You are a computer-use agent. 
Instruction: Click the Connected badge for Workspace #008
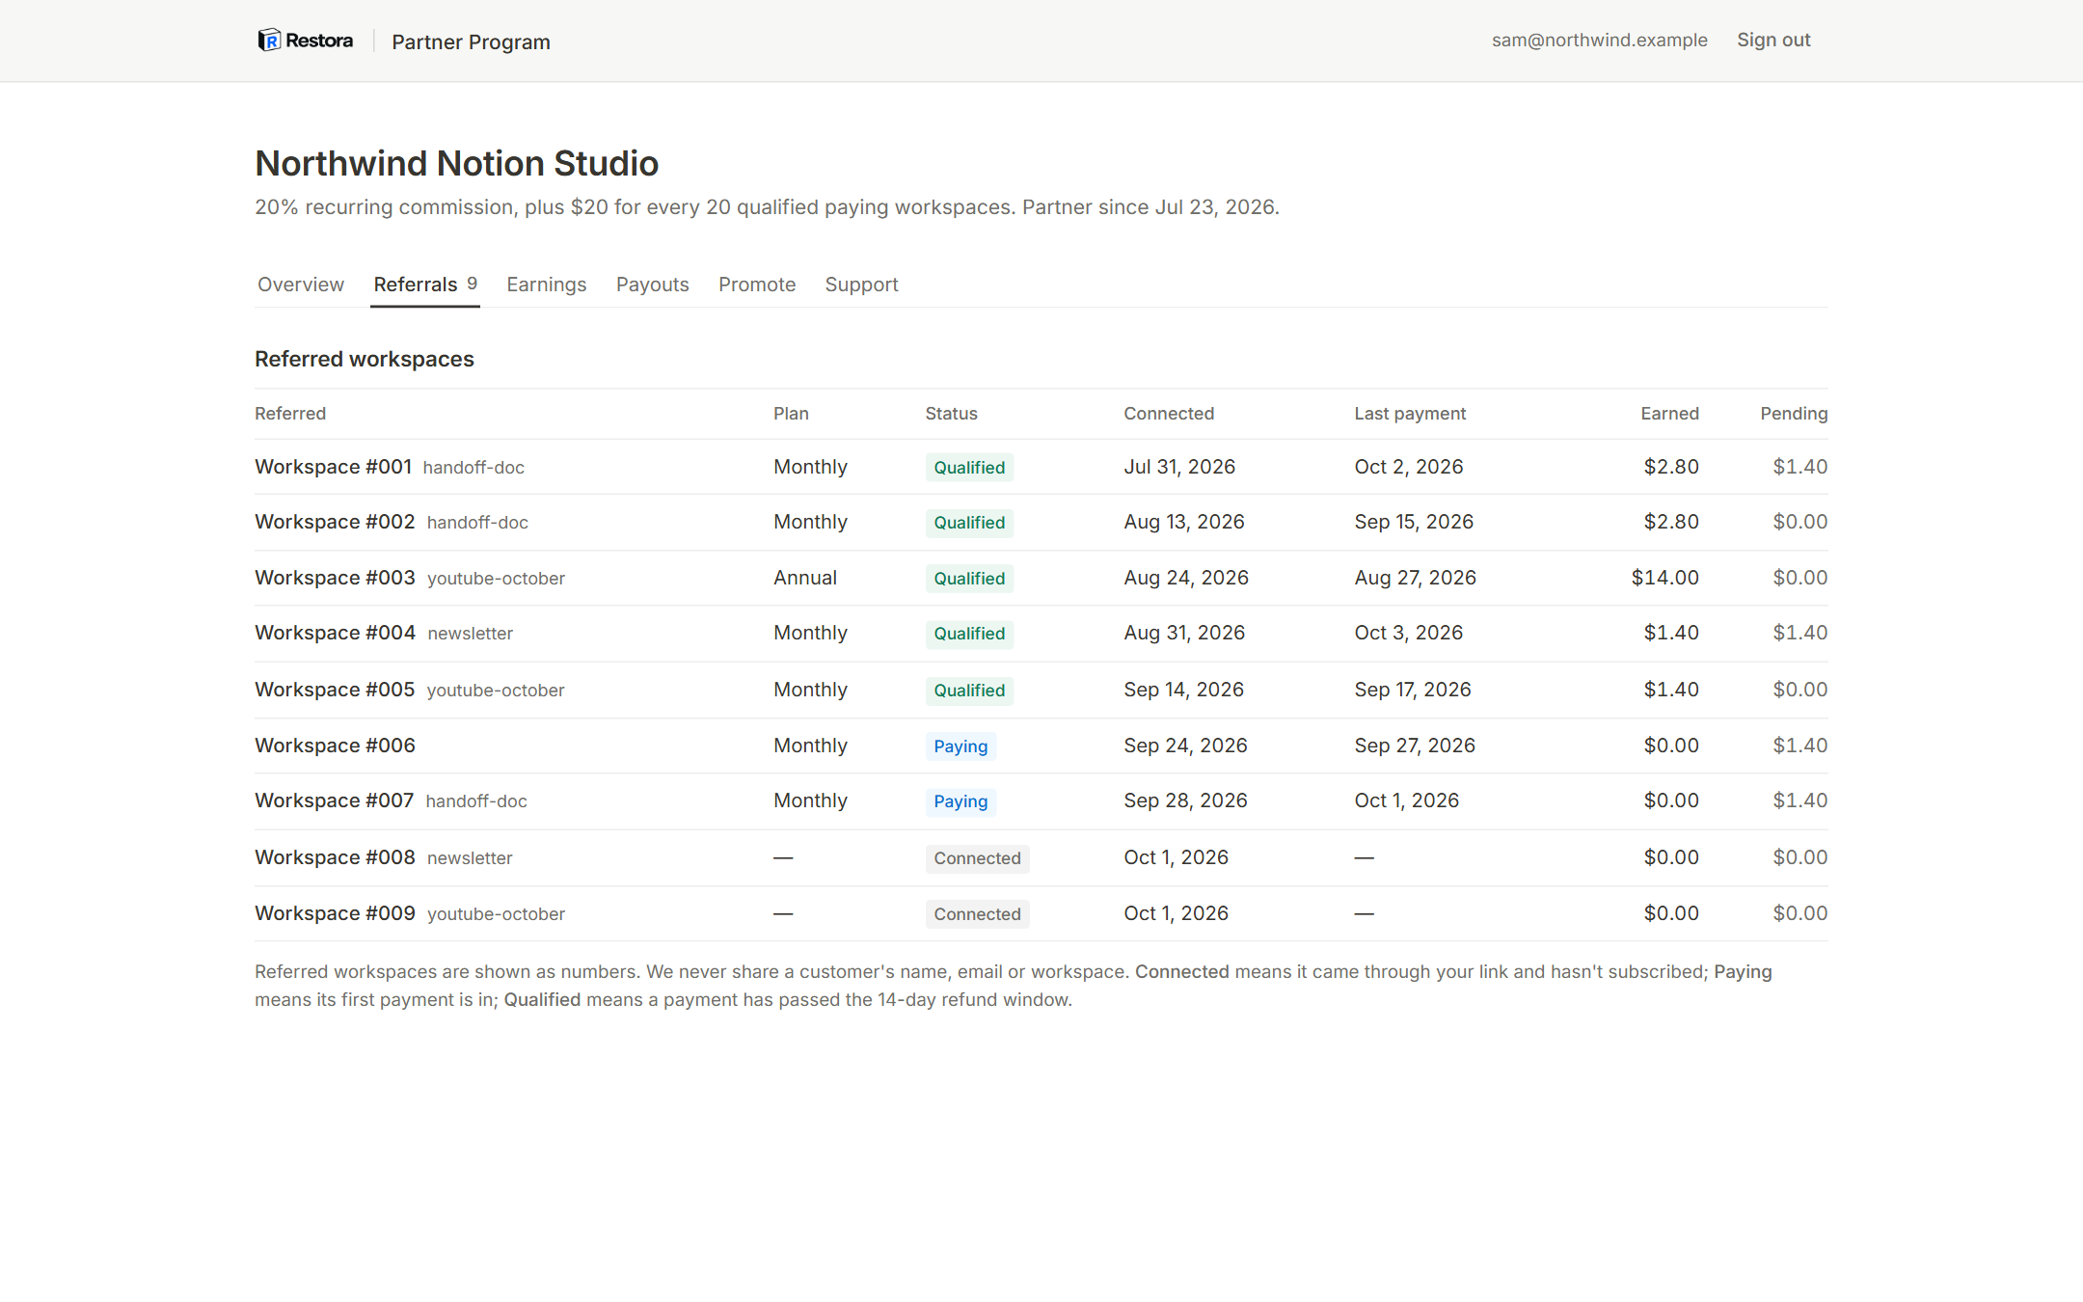pos(977,858)
